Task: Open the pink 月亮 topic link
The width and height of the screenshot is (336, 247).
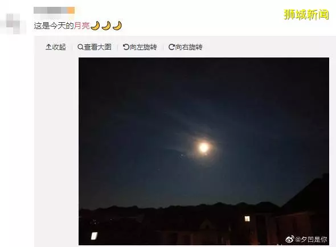Action: click(x=82, y=26)
